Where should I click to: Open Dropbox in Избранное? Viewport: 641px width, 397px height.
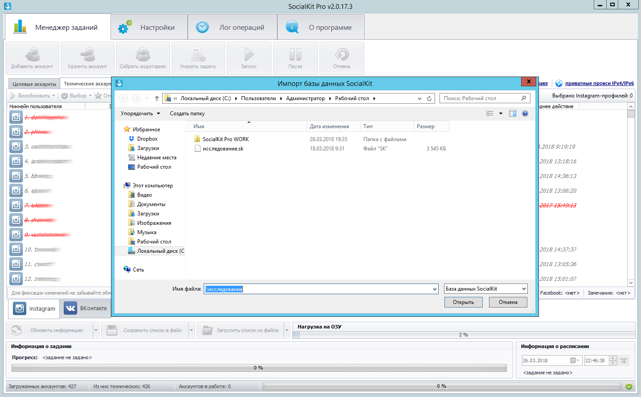147,139
